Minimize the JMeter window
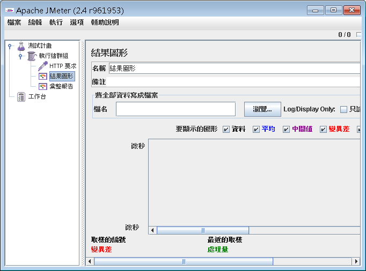 click(316, 10)
